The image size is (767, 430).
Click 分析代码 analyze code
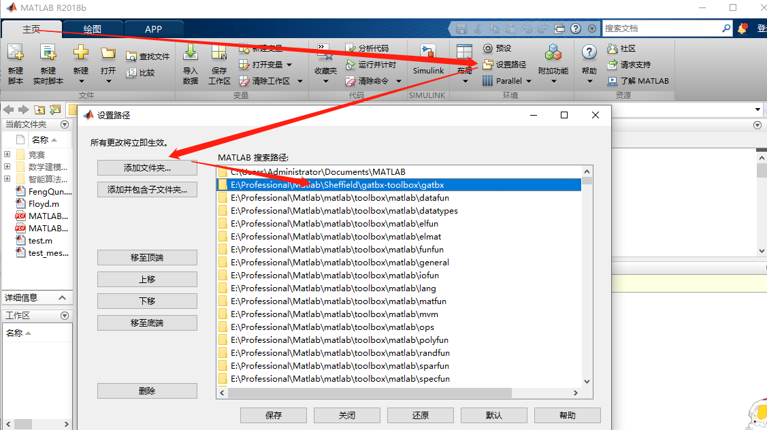click(368, 48)
